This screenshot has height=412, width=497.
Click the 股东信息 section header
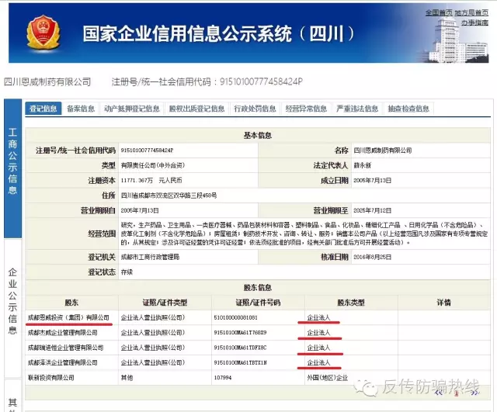click(x=257, y=287)
